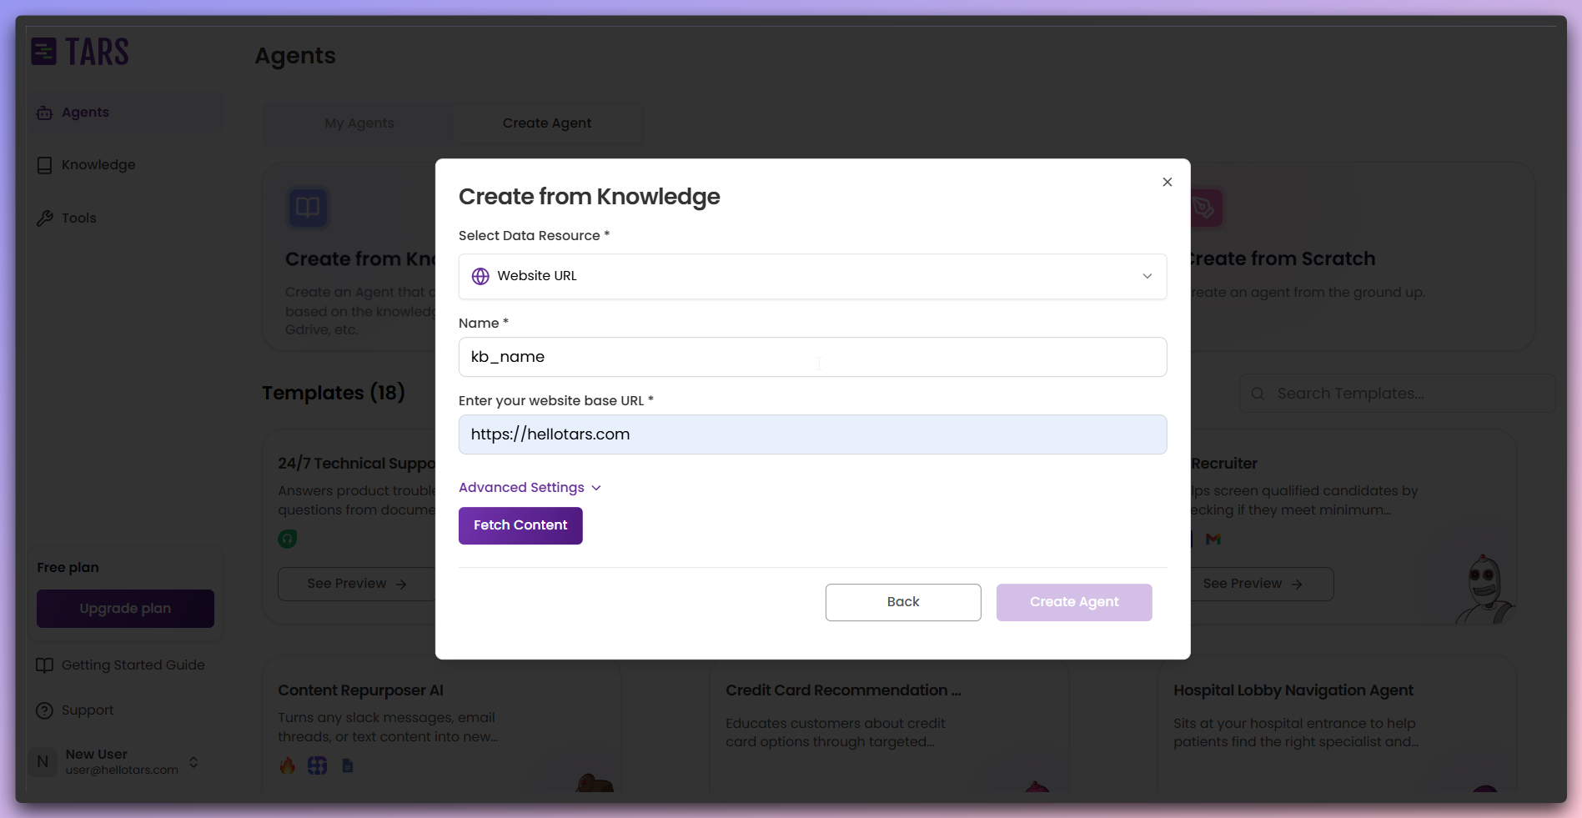Screen dimensions: 1582x818
Task: Click the Templates (18) heading
Action: click(x=334, y=393)
